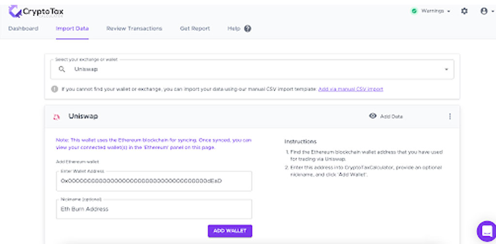Click the Instructions heading
Screen dimensions: 496x244
pyautogui.click(x=300, y=142)
